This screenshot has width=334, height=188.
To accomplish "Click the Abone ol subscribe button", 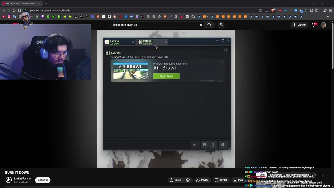I will 43,180.
